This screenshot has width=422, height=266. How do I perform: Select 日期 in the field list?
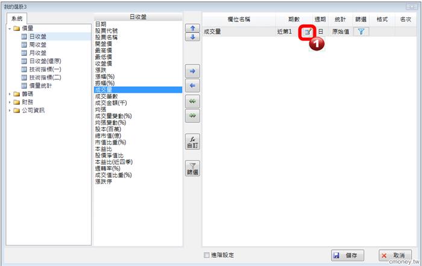(x=101, y=24)
